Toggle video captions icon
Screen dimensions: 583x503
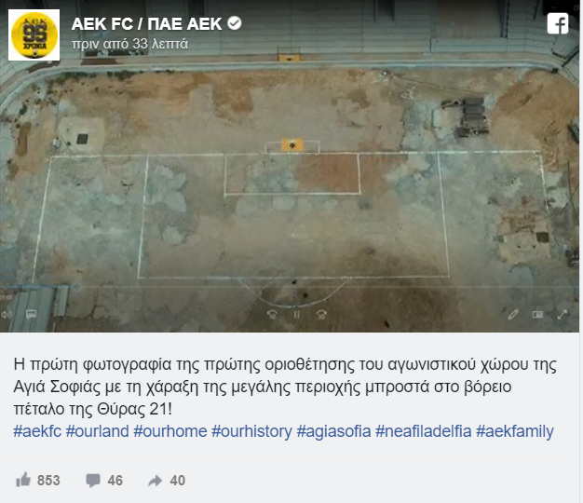coord(32,315)
